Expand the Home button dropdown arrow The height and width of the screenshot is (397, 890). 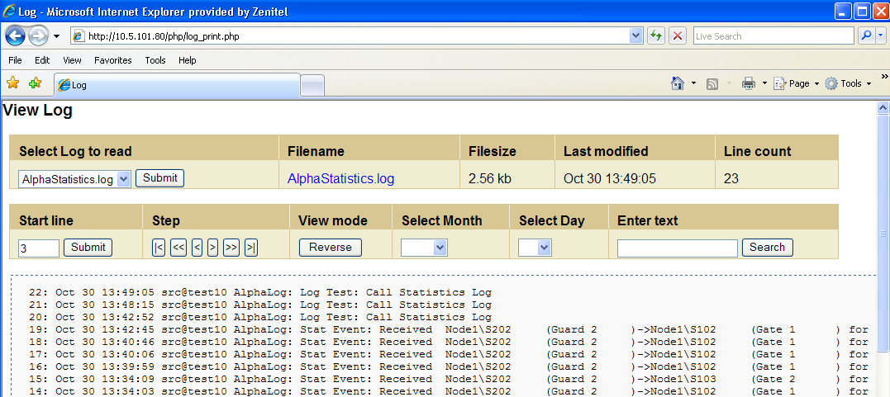pos(693,83)
